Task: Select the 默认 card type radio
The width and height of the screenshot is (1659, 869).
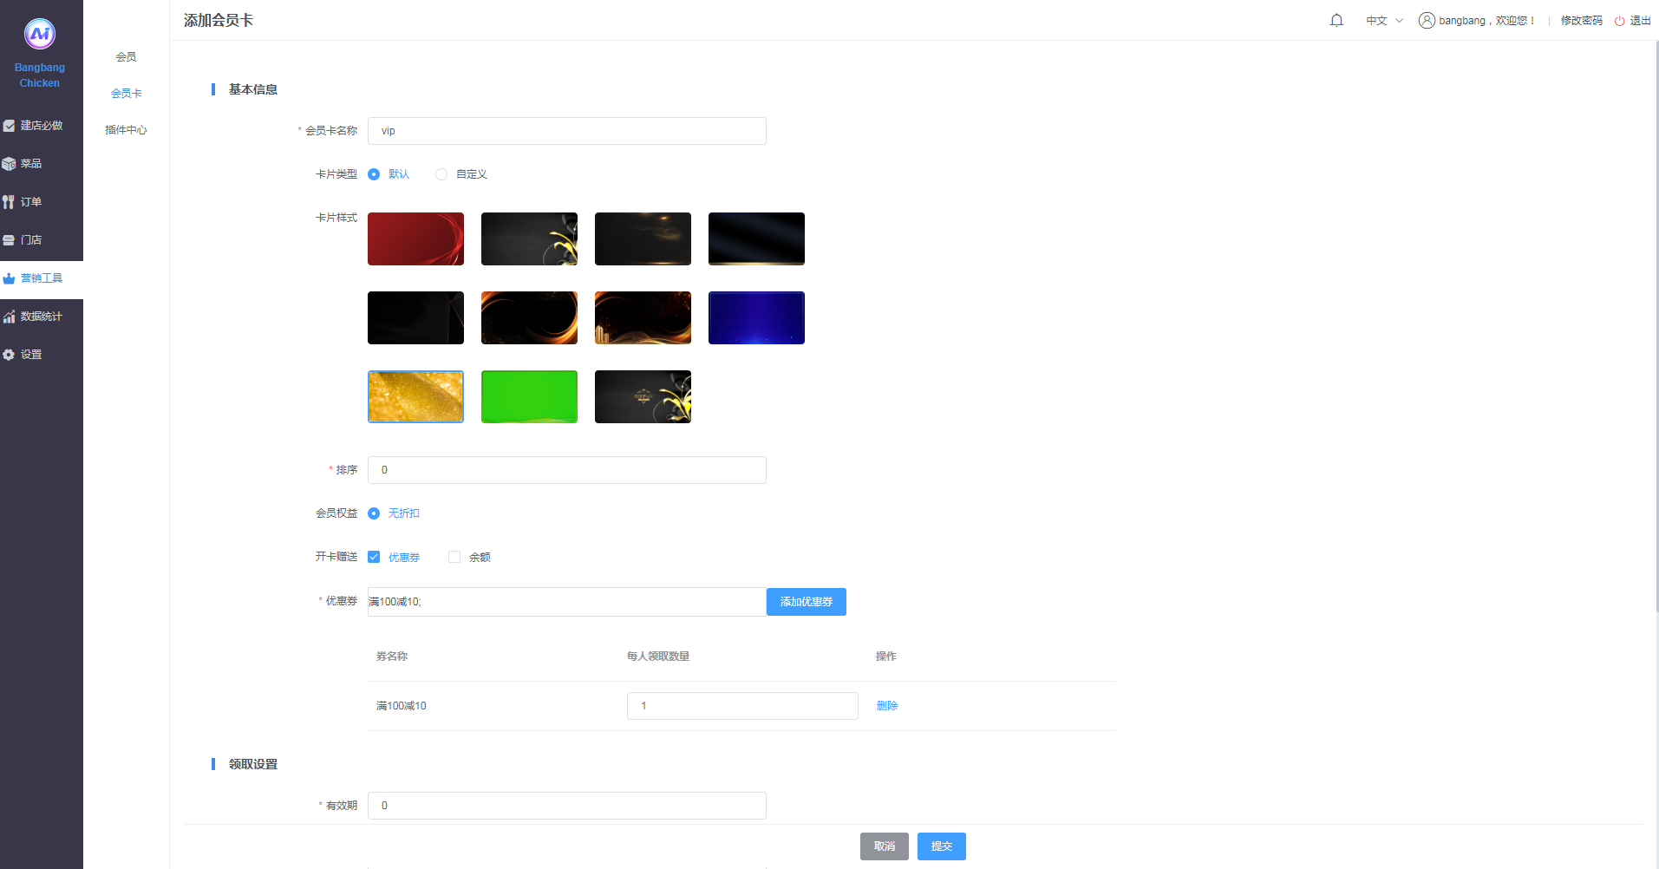Action: tap(374, 174)
